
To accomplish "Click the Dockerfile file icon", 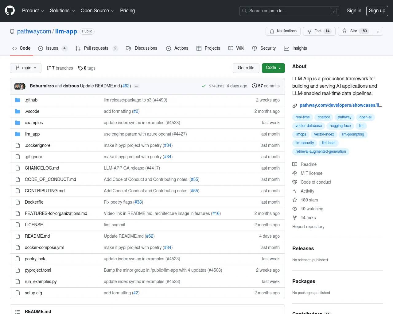I will (x=18, y=202).
